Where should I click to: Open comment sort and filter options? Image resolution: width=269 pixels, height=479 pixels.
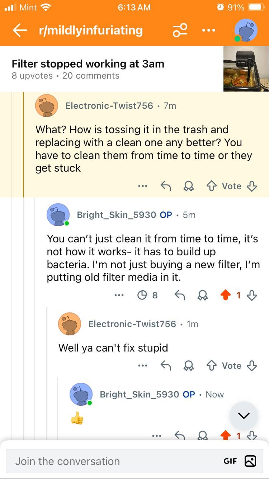[180, 31]
